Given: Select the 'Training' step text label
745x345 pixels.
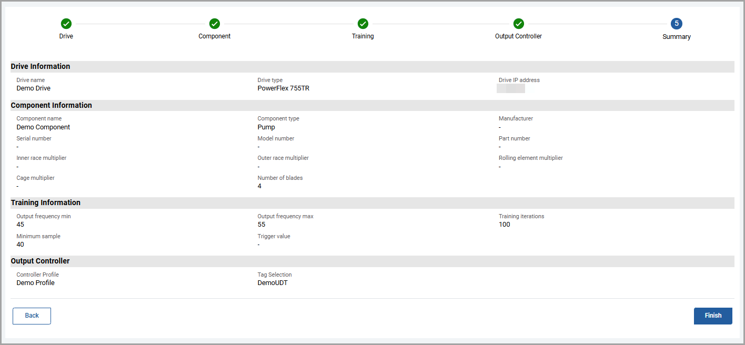Looking at the screenshot, I should point(363,36).
